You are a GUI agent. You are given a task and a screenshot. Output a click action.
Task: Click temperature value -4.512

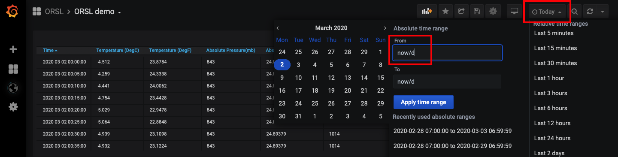point(103,62)
